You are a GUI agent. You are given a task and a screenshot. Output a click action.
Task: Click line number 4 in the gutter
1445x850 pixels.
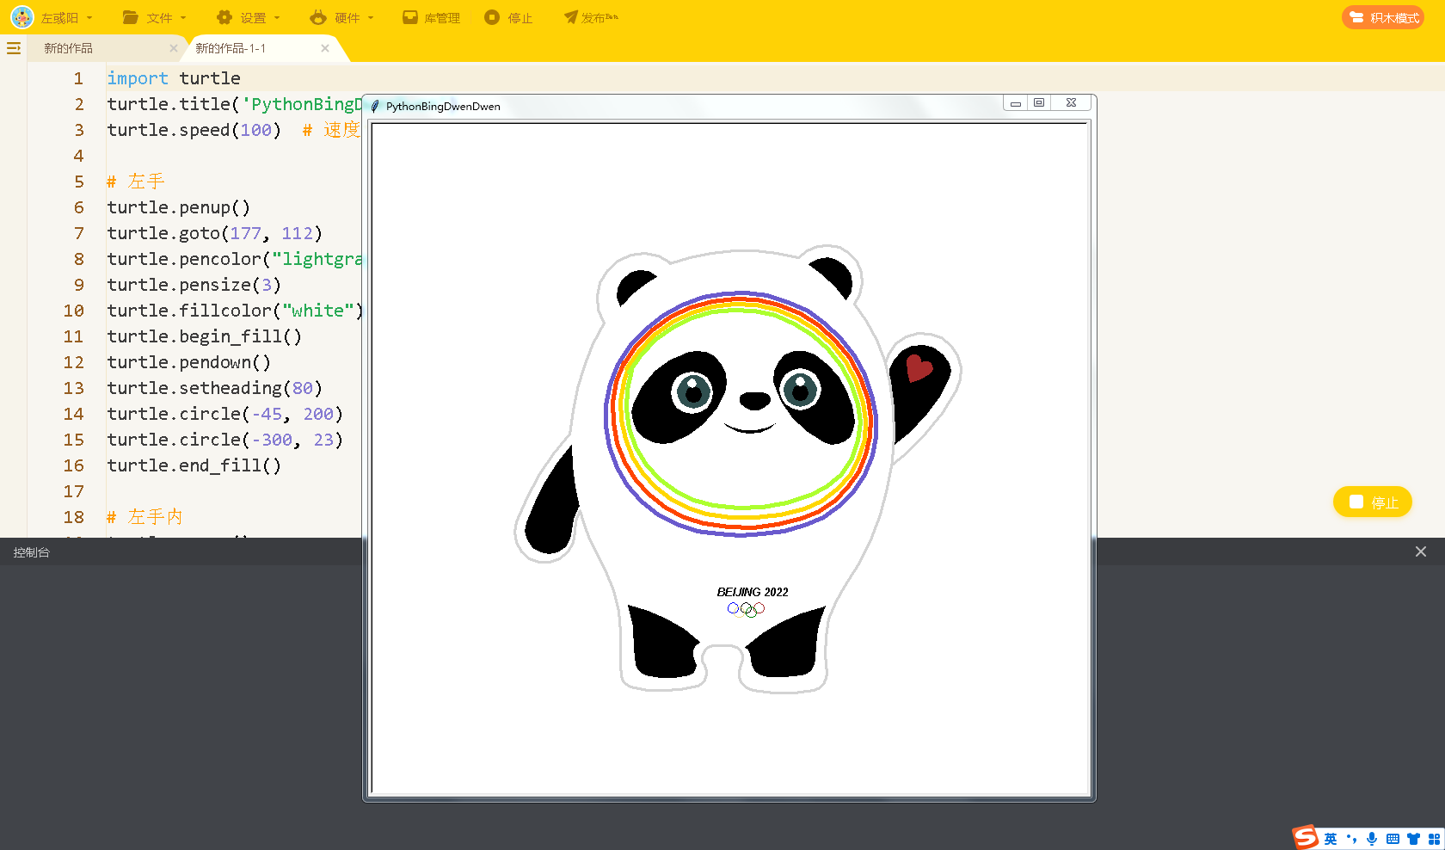(x=79, y=156)
